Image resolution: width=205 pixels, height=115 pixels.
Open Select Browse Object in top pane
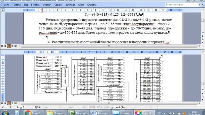pos(203,39)
